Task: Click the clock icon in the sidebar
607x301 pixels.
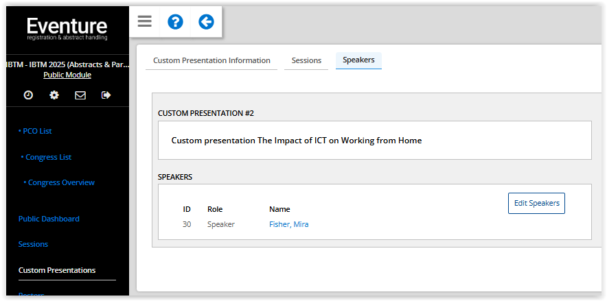Action: 28,95
